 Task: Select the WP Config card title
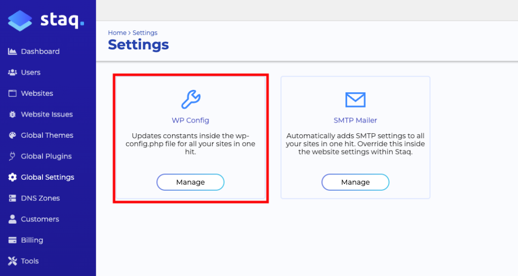pos(190,121)
